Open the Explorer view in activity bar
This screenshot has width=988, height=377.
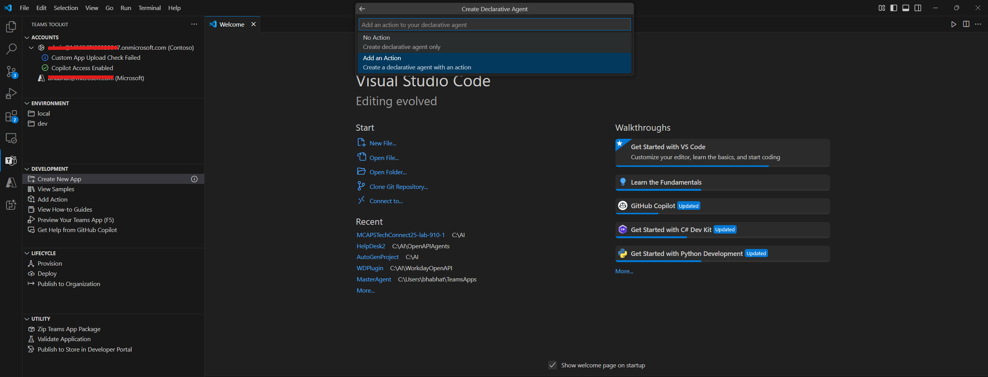[11, 27]
